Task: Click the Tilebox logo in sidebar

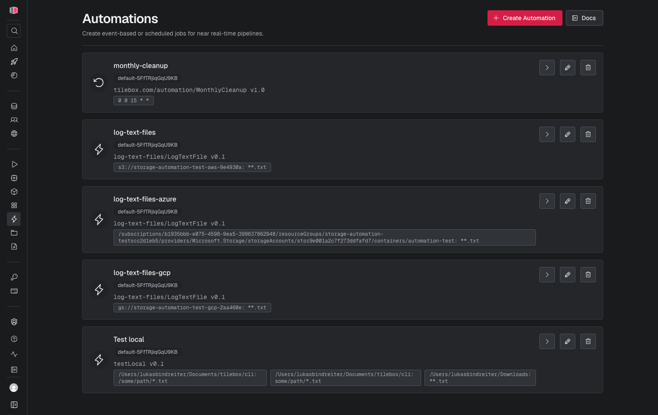Action: pos(14,10)
